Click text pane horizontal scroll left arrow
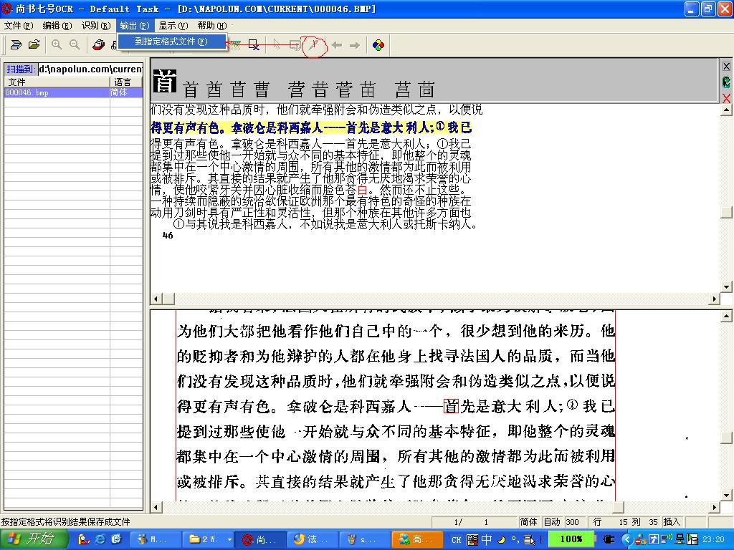734x550 pixels. pos(156,299)
